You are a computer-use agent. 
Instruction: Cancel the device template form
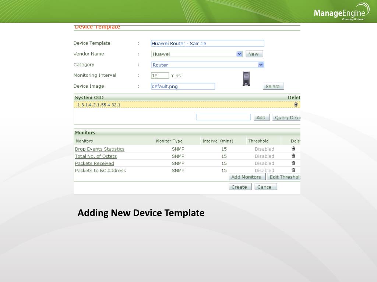(266, 187)
